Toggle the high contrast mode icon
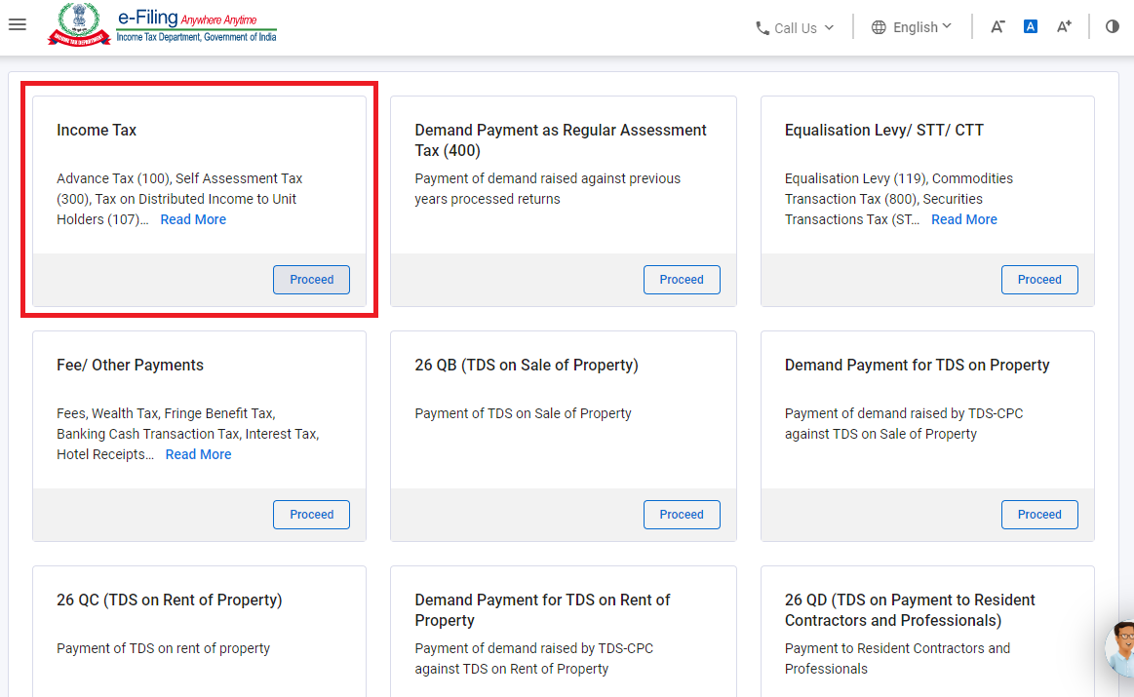The image size is (1134, 697). [x=1113, y=26]
